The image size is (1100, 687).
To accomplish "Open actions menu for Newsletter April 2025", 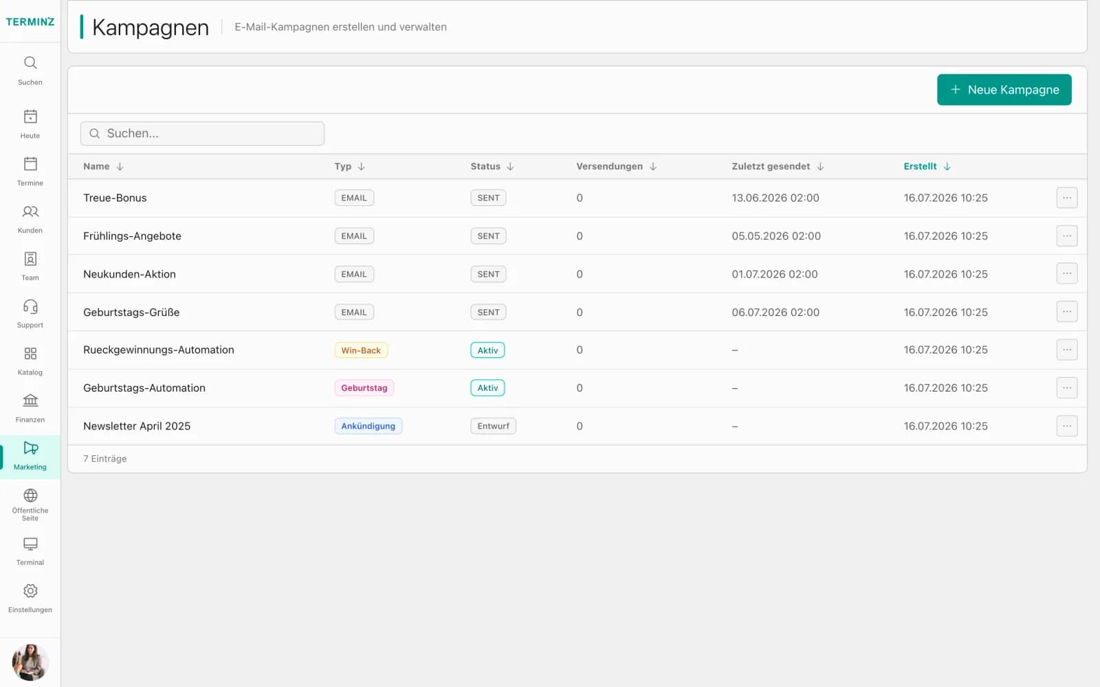I will (x=1066, y=426).
